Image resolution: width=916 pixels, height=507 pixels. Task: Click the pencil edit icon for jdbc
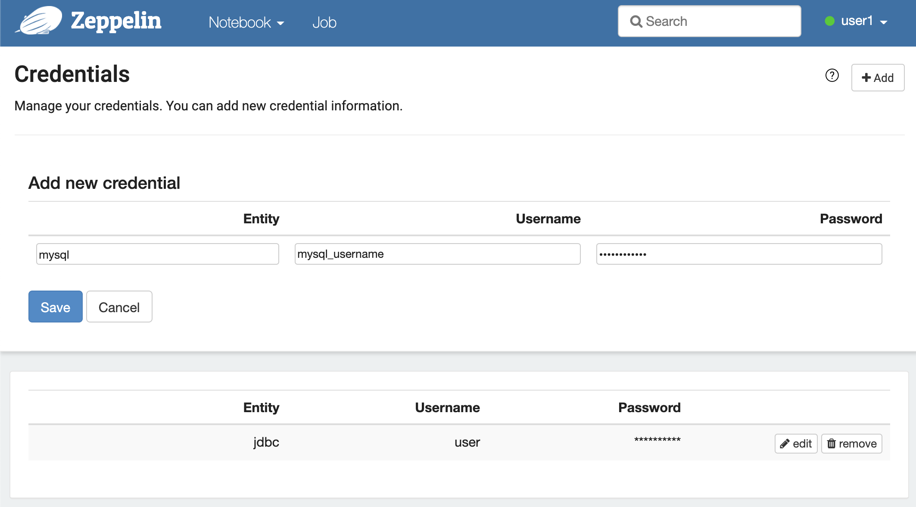coord(785,444)
